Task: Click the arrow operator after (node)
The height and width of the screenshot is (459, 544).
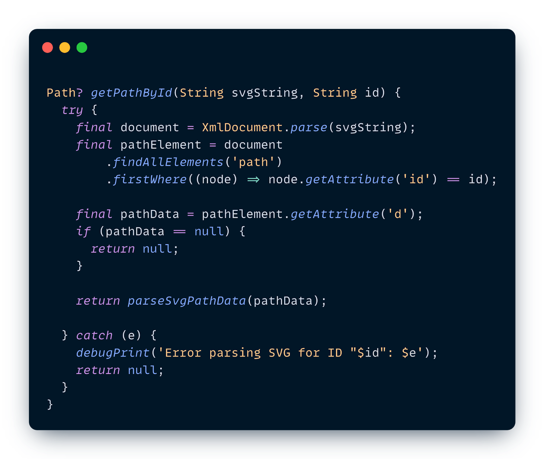Action: 253,179
